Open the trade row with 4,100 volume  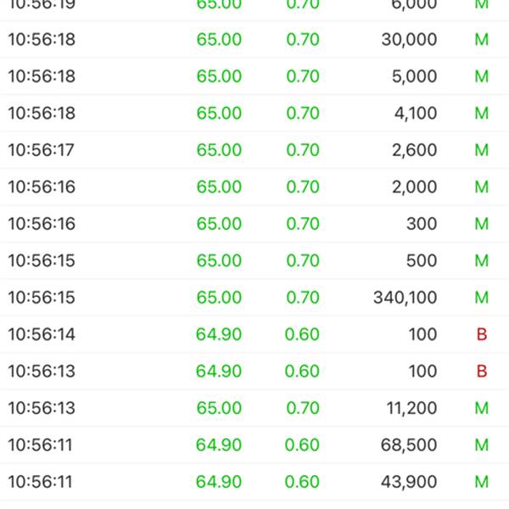[255, 114]
